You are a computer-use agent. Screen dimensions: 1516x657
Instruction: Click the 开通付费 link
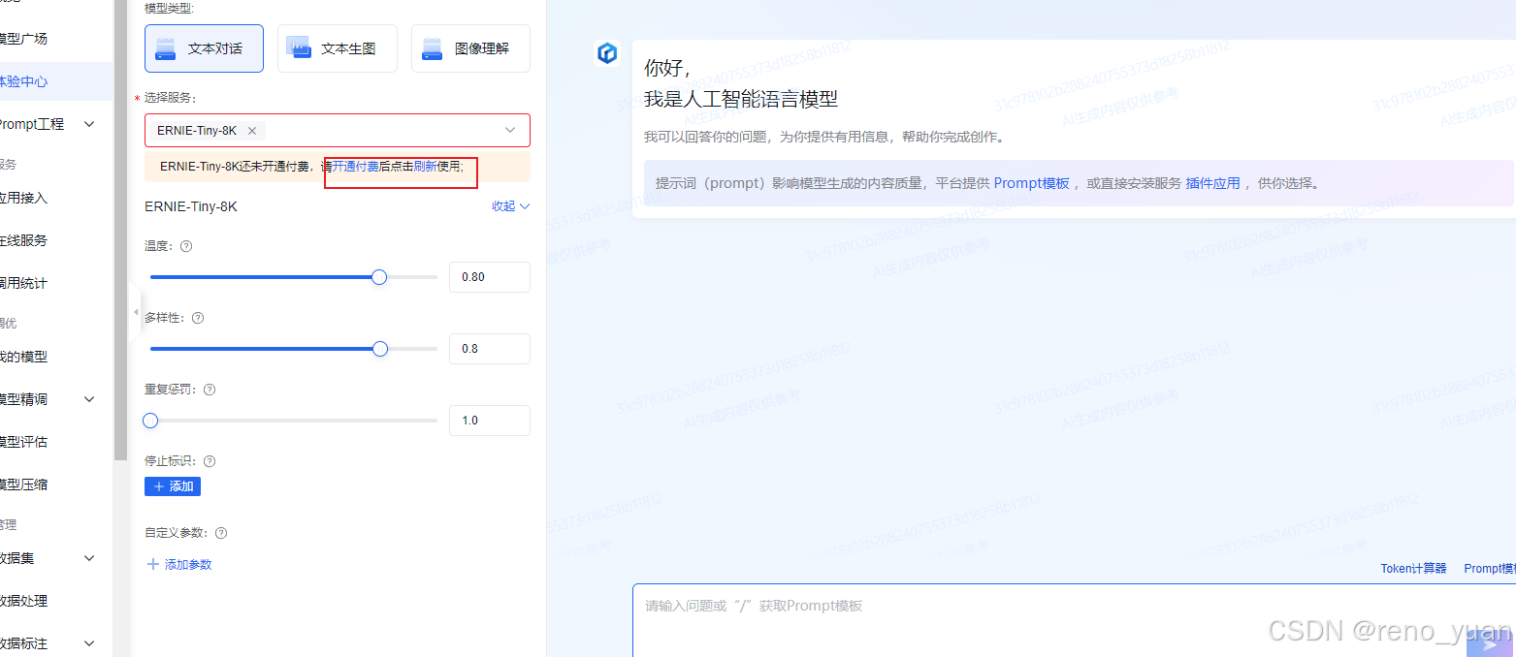[x=356, y=167]
